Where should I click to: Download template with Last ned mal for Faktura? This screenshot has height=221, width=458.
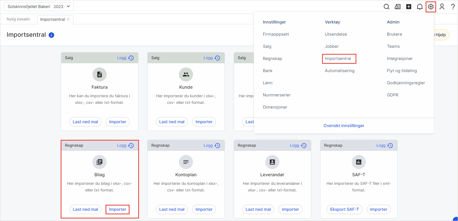coord(85,122)
